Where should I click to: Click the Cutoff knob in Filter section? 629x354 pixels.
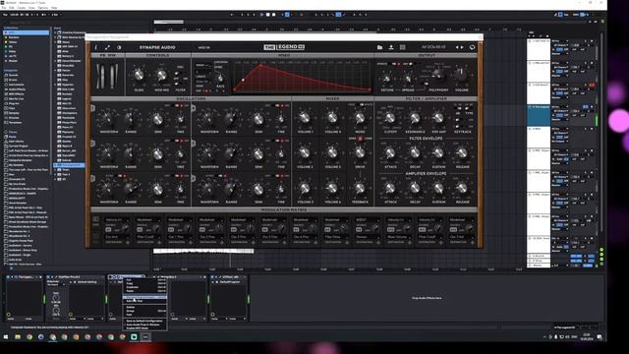pyautogui.click(x=390, y=118)
